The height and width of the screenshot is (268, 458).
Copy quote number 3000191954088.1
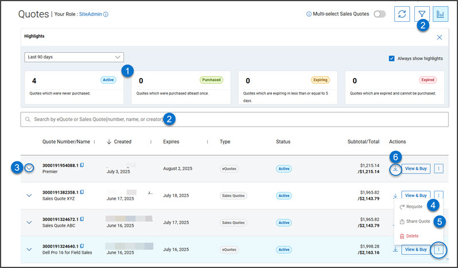pyautogui.click(x=83, y=165)
